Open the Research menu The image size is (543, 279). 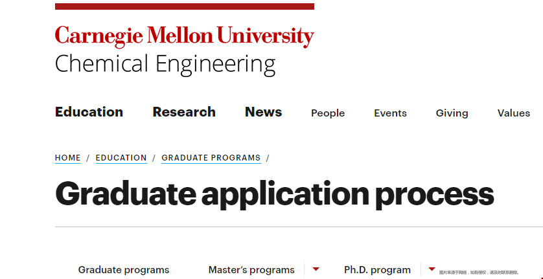coord(184,112)
